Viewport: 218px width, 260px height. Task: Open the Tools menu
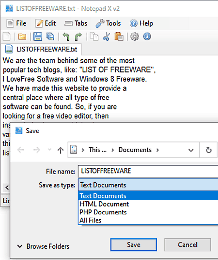(108, 23)
